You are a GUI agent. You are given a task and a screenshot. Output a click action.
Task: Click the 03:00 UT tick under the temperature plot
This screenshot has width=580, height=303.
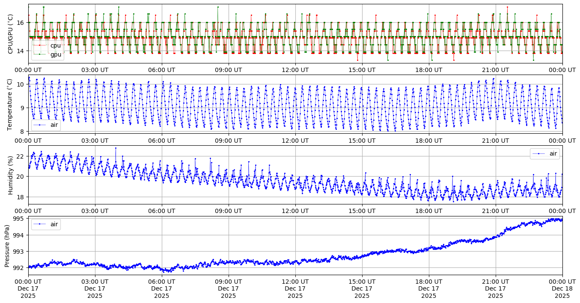[95, 140]
